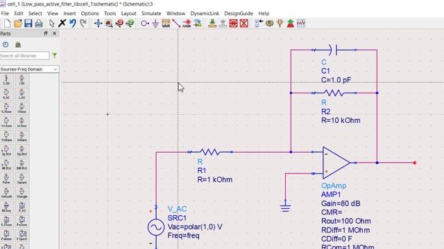Insert a wire/pin NAME label
Viewport: 444px width, 249px height.
click(187, 24)
